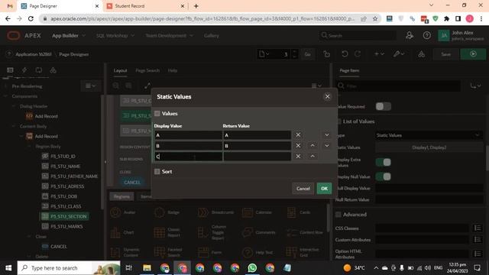This screenshot has width=489, height=275.
Task: Click the Undo icon in the toolbar
Action: pos(345,54)
